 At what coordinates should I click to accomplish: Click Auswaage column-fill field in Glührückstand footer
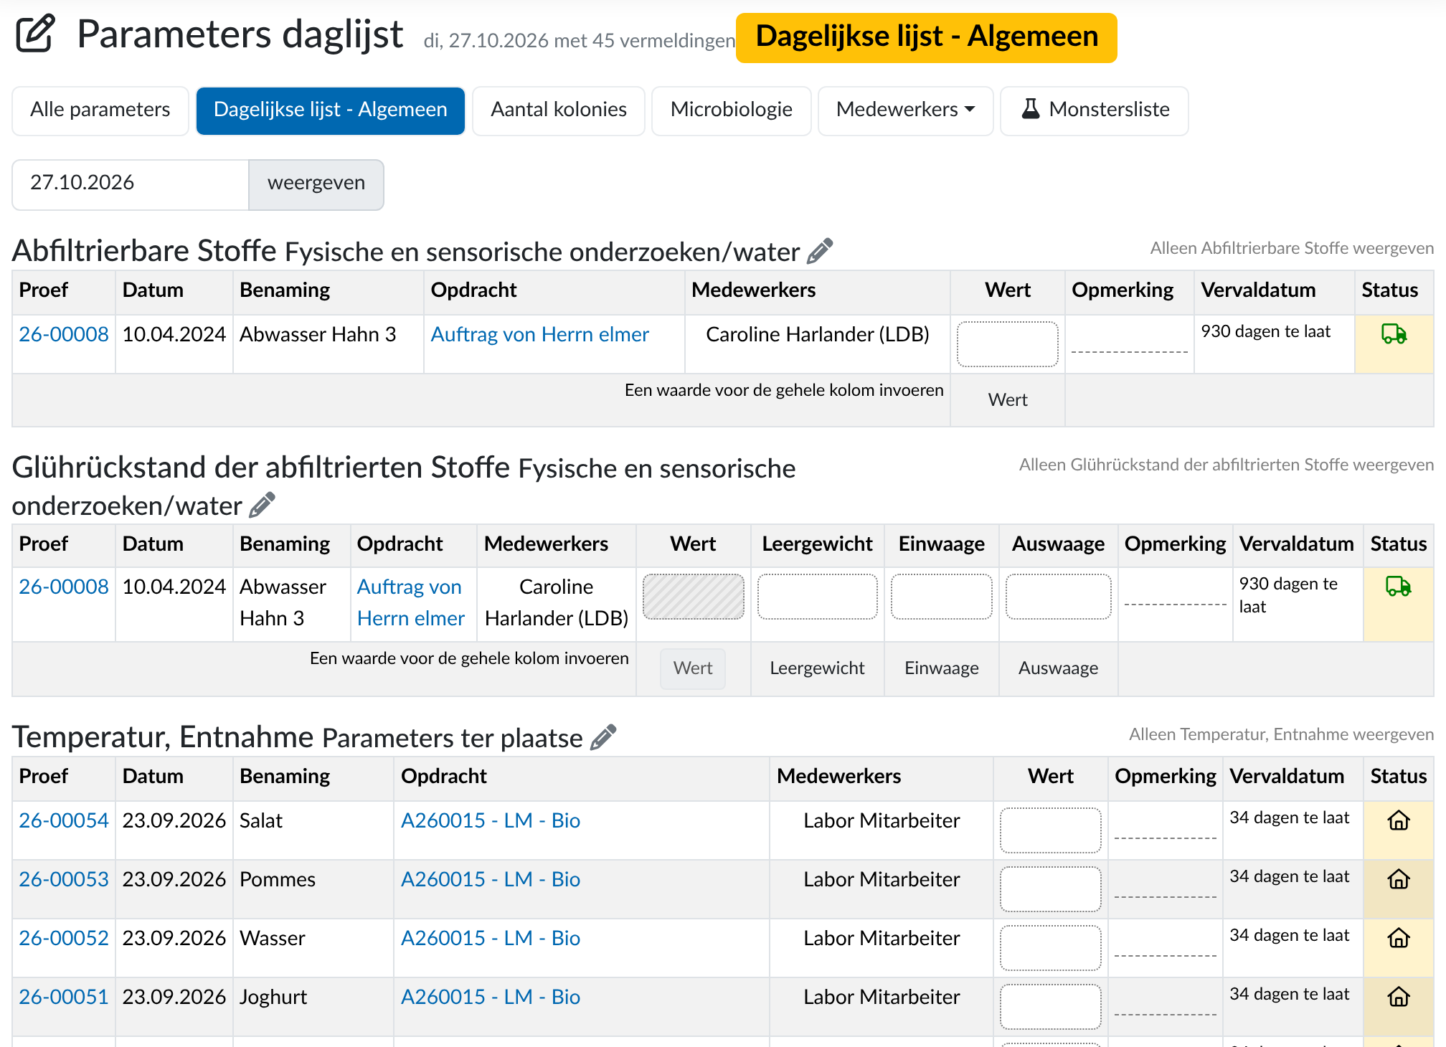pyautogui.click(x=1059, y=668)
